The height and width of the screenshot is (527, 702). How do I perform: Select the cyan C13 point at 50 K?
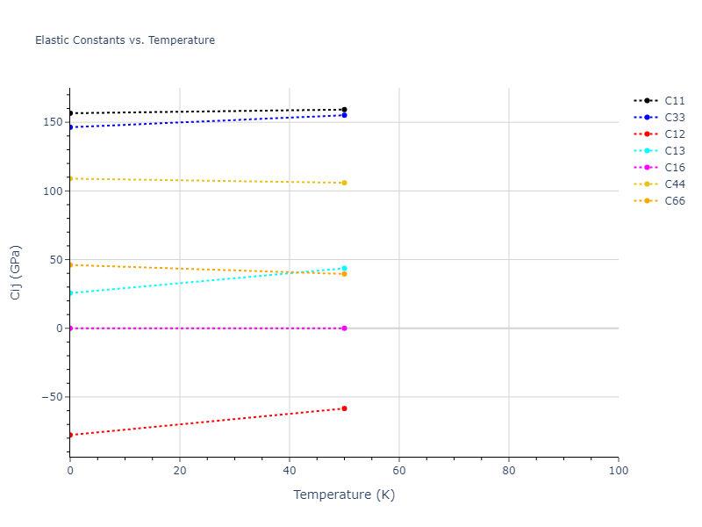point(344,268)
